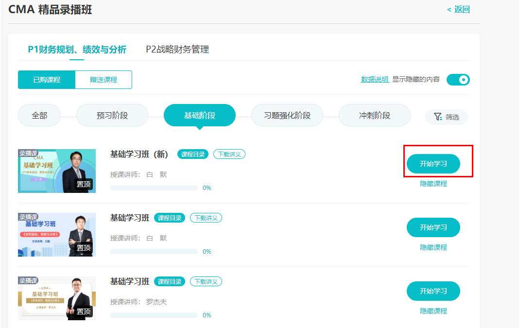Image resolution: width=519 pixels, height=328 pixels.
Task: Click 下载讲义 for 基础学习班（新）
Action: click(x=229, y=154)
